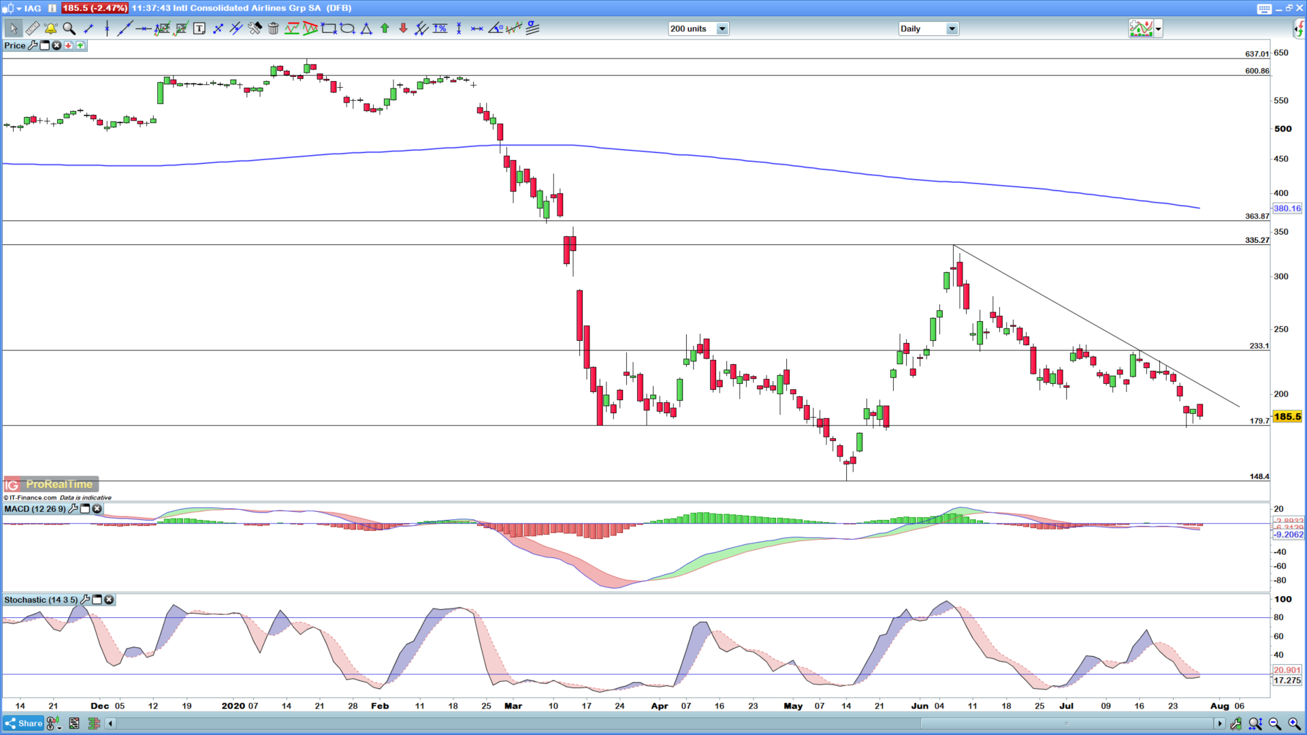Image resolution: width=1307 pixels, height=735 pixels.
Task: Select the parallel channel lines tool
Action: (236, 29)
